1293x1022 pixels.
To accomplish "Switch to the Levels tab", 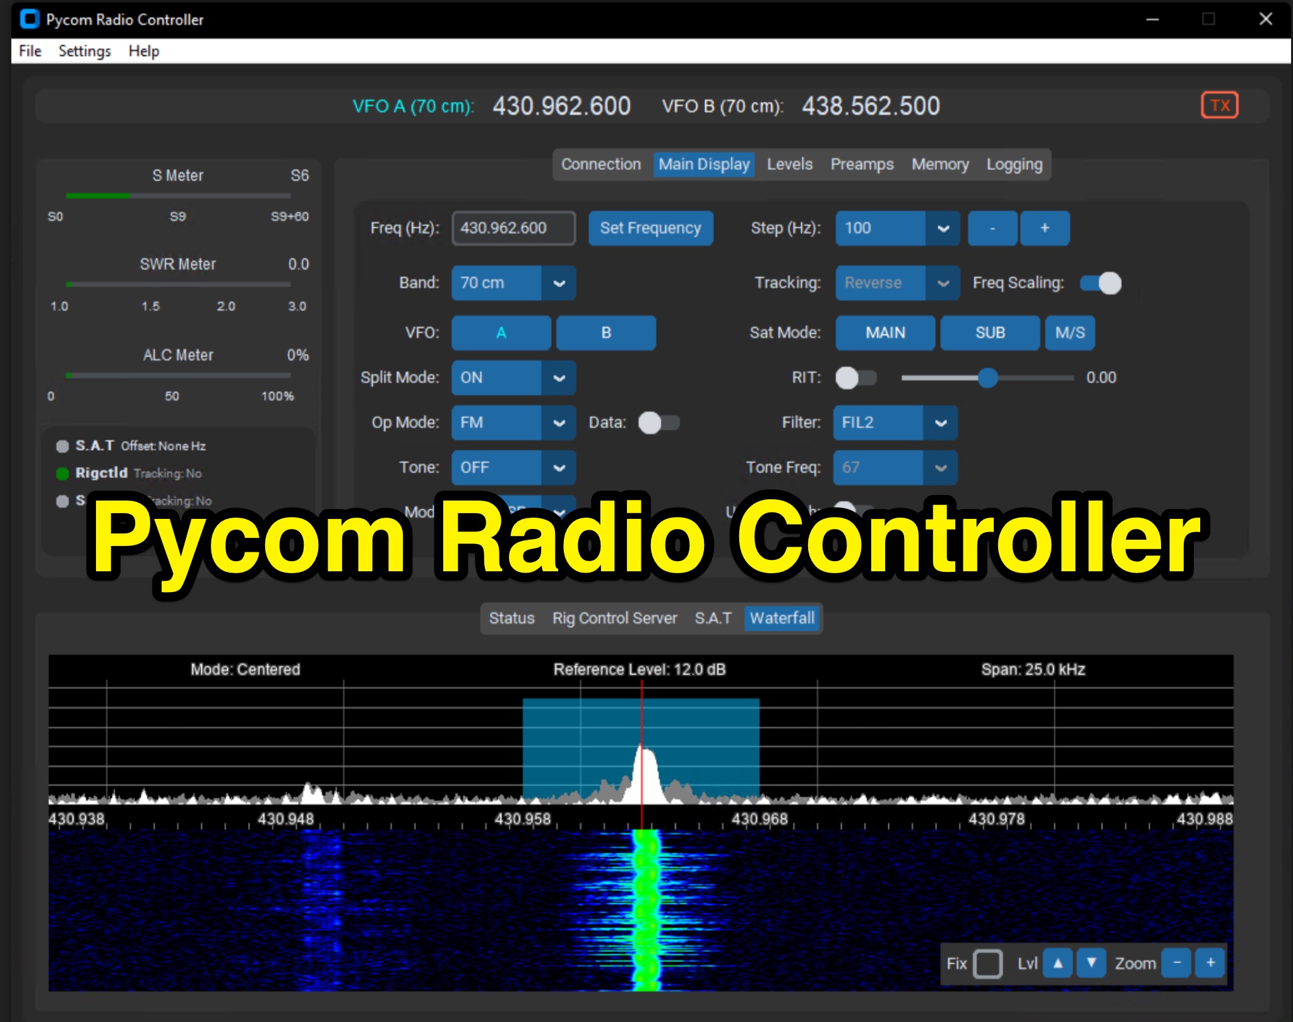I will pos(789,164).
